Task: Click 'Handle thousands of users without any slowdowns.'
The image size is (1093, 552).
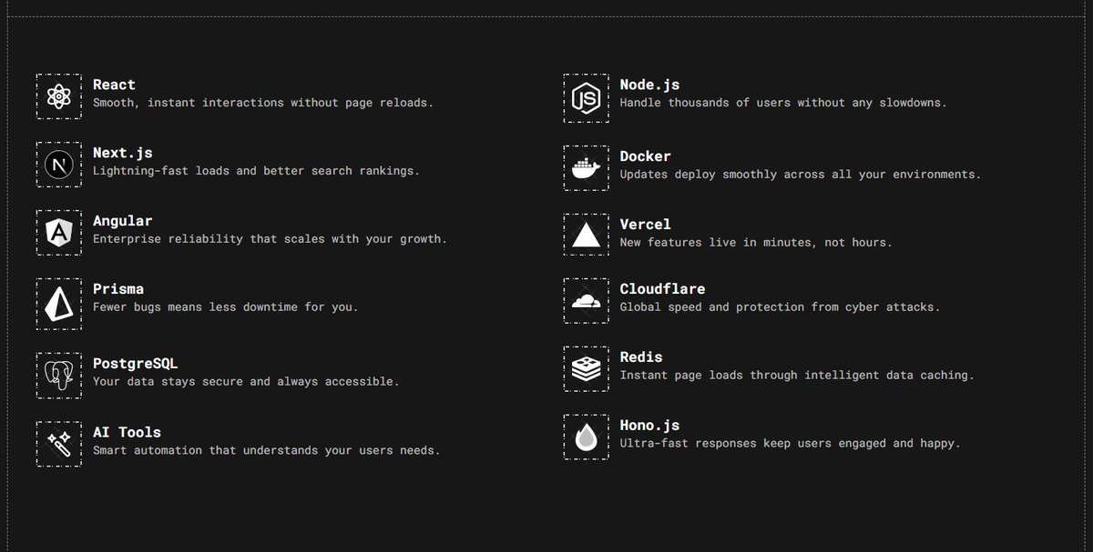Action: 783,103
